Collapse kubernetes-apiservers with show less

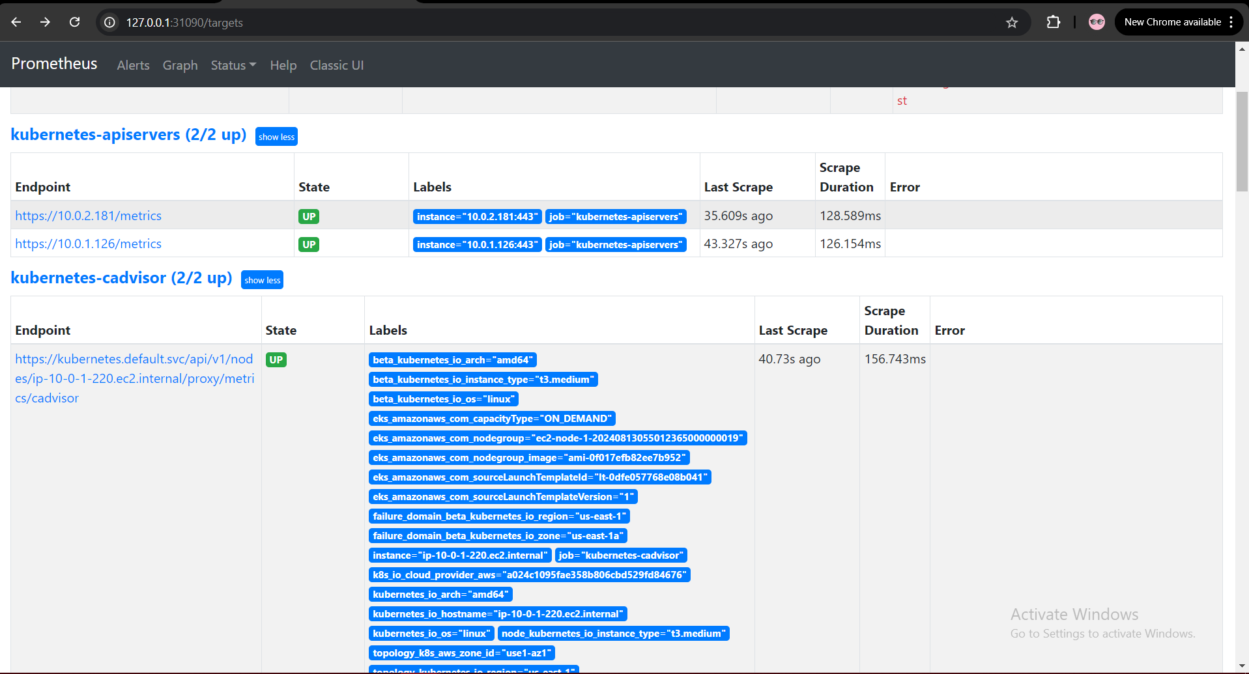pos(276,137)
